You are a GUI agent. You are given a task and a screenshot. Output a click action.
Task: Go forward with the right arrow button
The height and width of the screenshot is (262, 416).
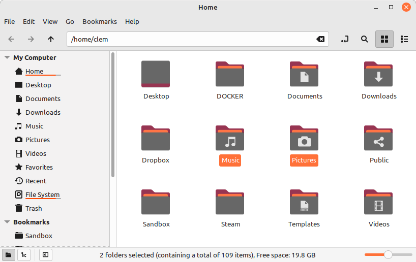click(31, 39)
